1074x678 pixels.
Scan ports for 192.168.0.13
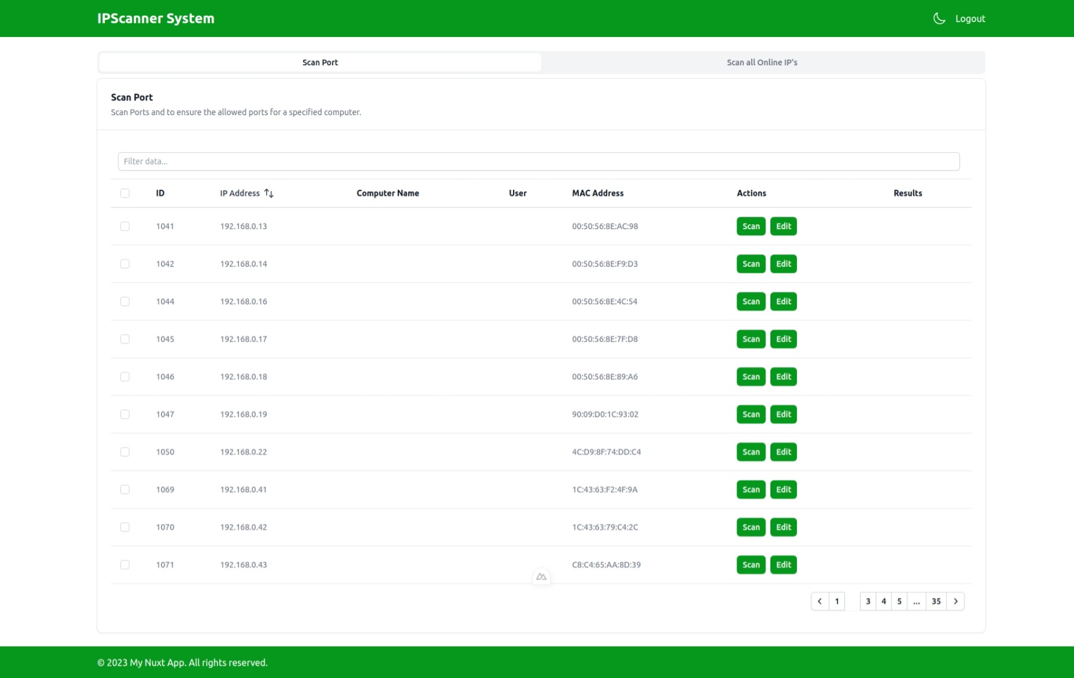coord(751,226)
